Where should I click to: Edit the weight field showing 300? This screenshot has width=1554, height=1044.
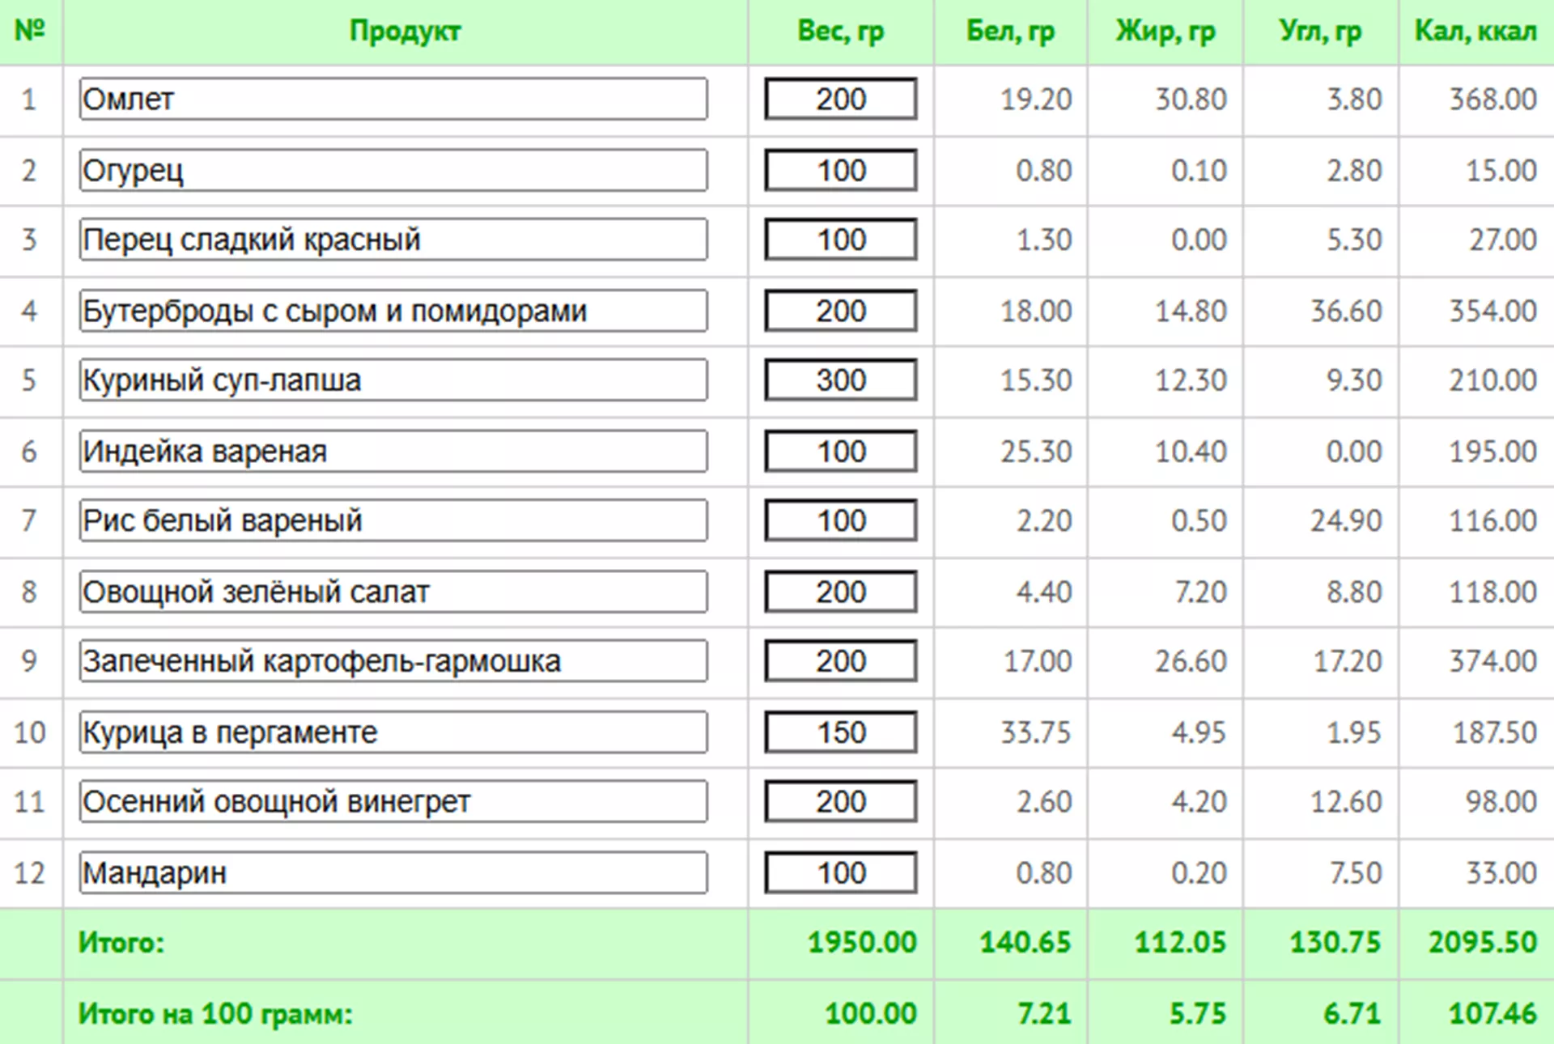point(840,380)
